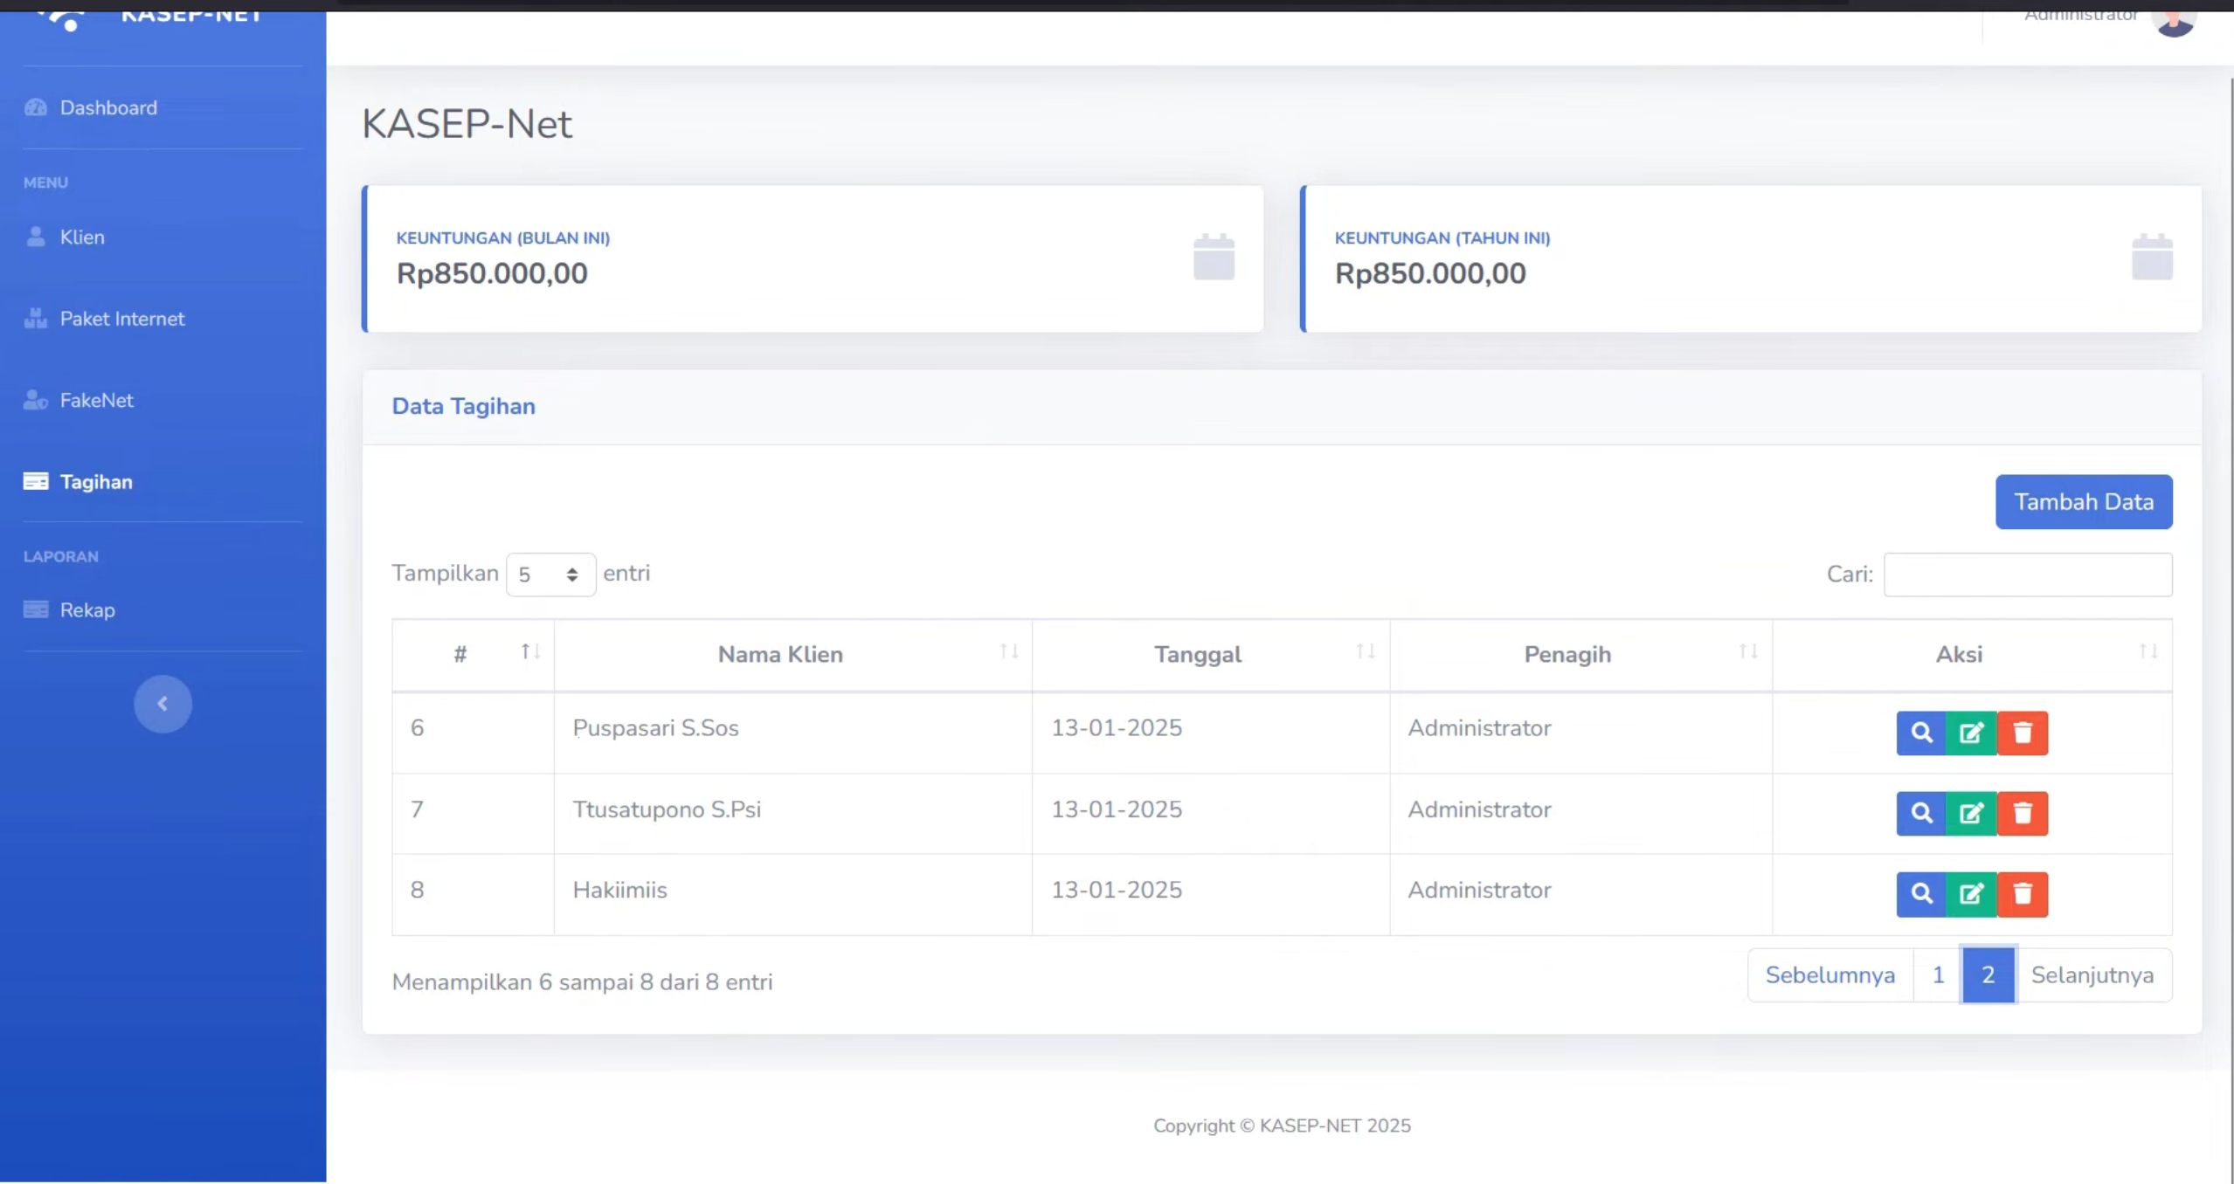
Task: Focus the Cari search field
Action: 2028,575
